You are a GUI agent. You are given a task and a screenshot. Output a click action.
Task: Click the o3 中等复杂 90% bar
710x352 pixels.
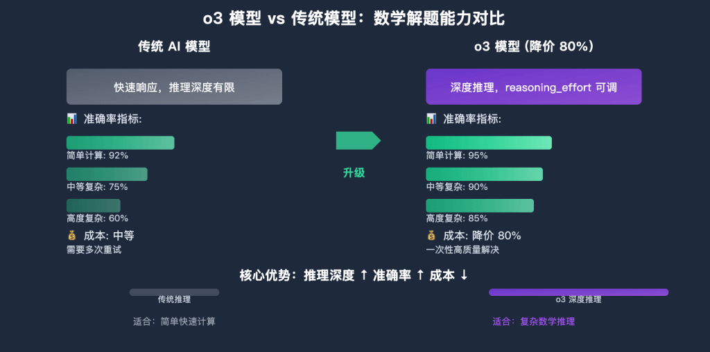coord(484,174)
